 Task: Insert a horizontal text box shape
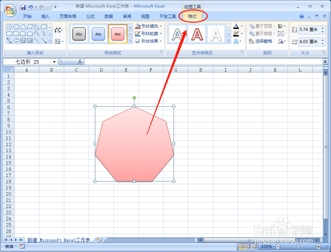tap(23, 41)
